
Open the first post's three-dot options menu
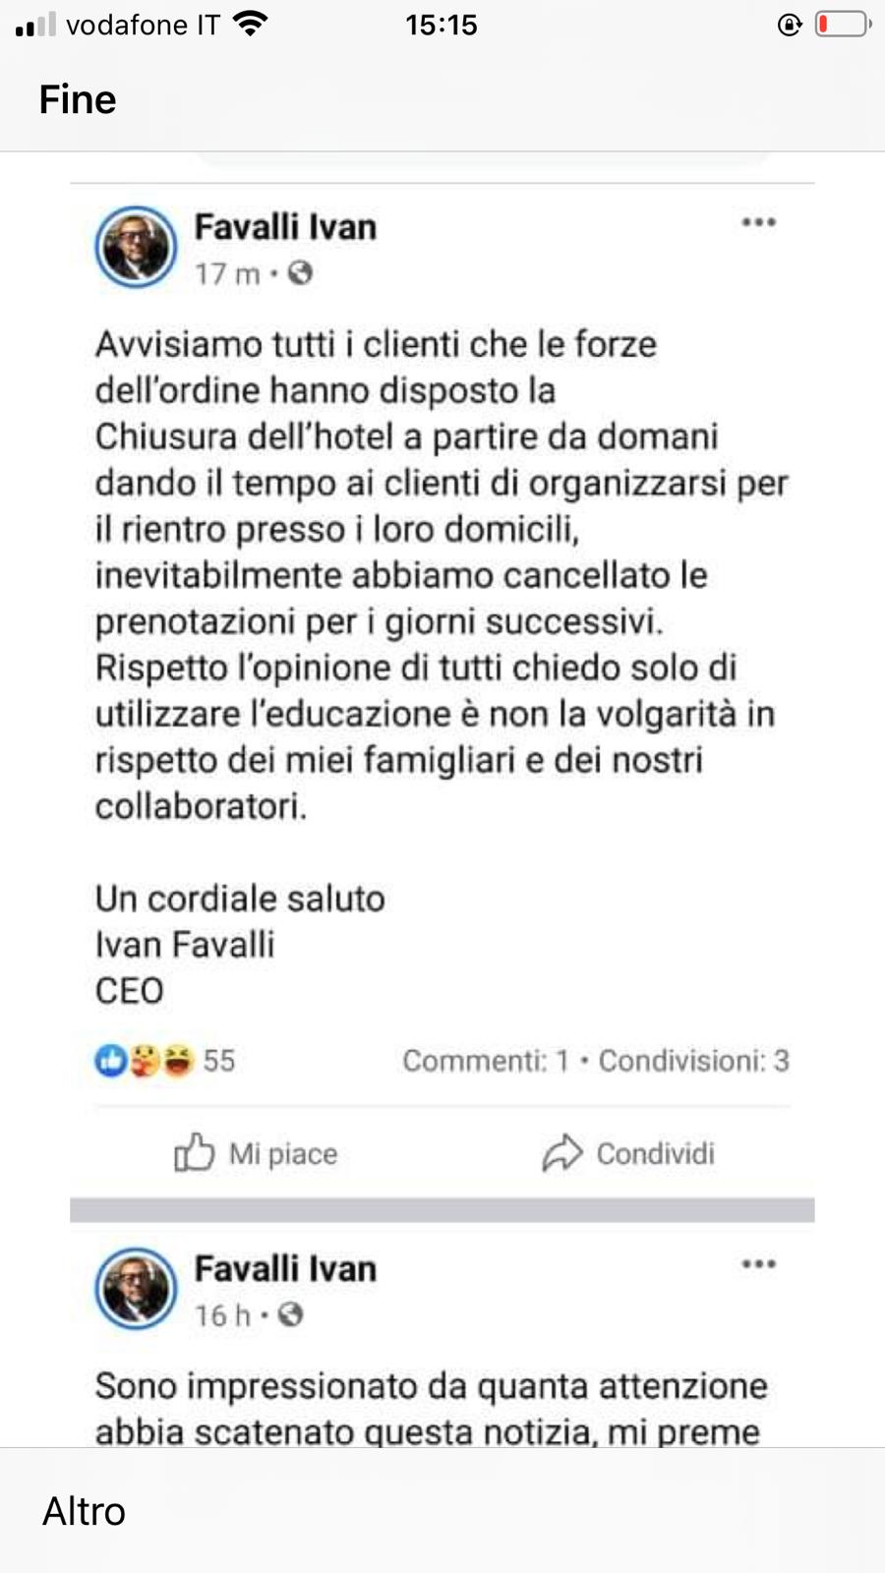[x=758, y=222]
